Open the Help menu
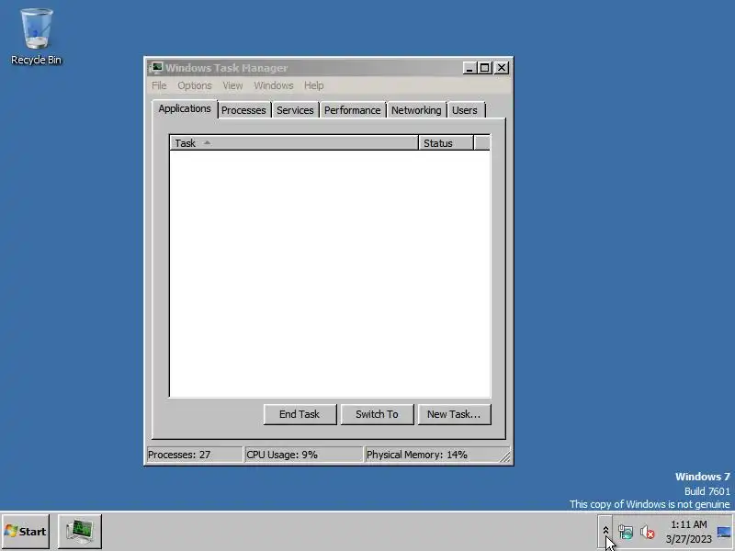The width and height of the screenshot is (735, 551). 313,85
